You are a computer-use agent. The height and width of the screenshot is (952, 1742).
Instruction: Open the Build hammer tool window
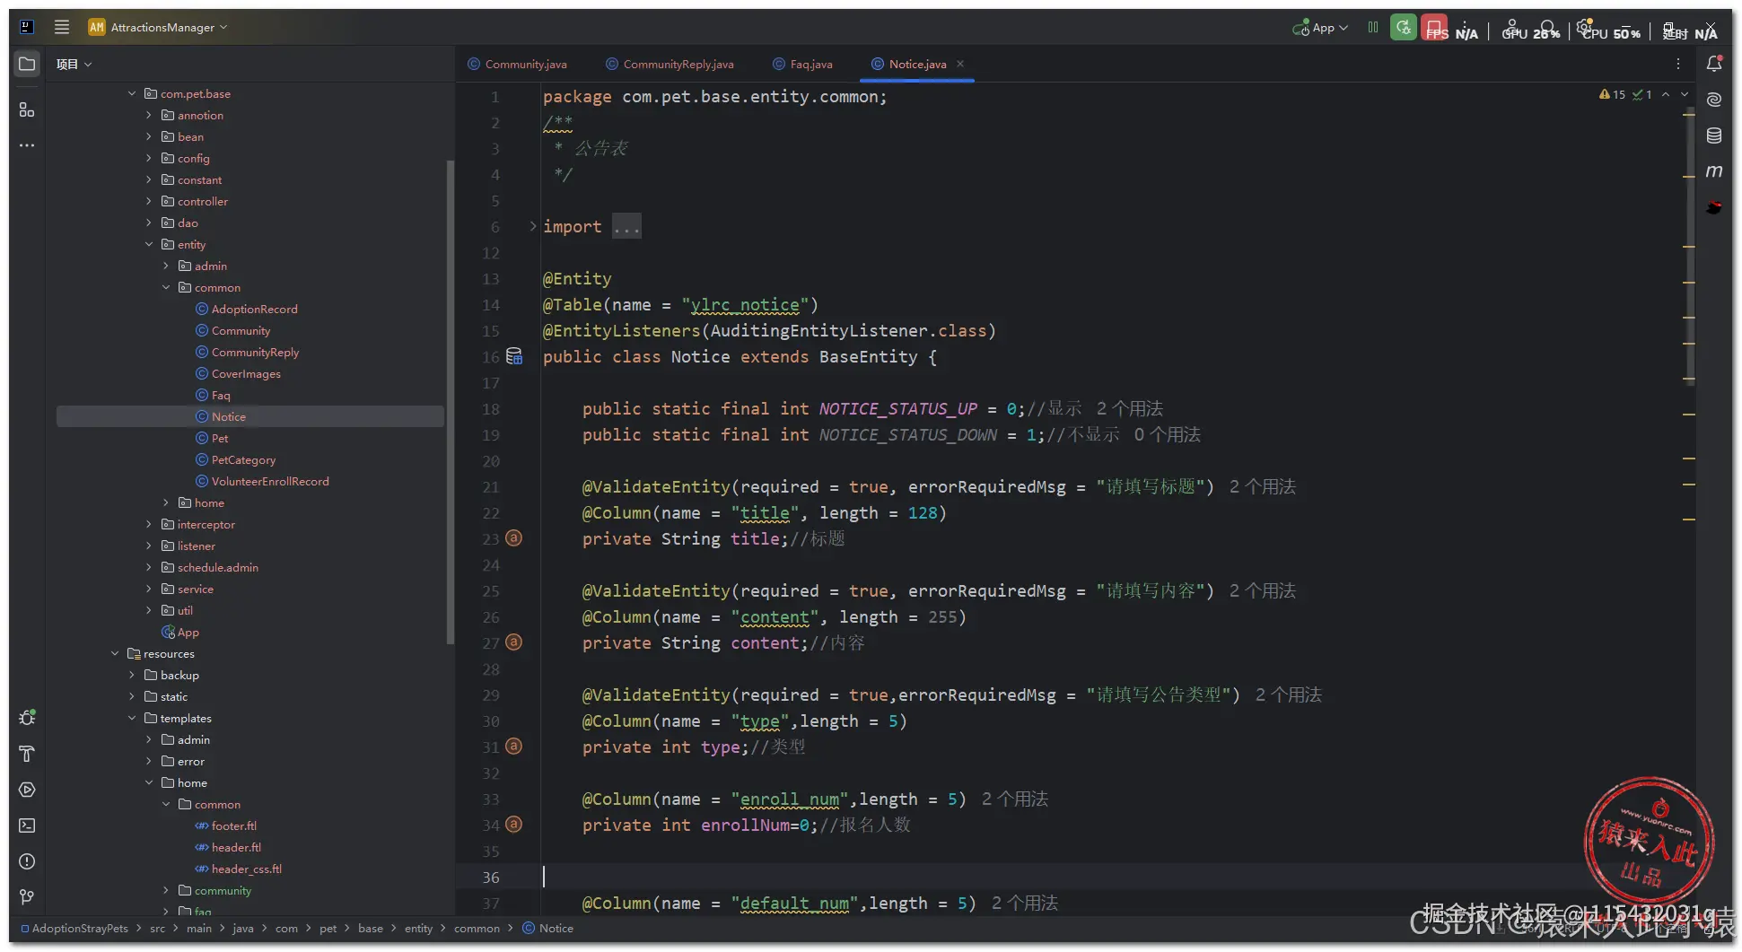[27, 754]
